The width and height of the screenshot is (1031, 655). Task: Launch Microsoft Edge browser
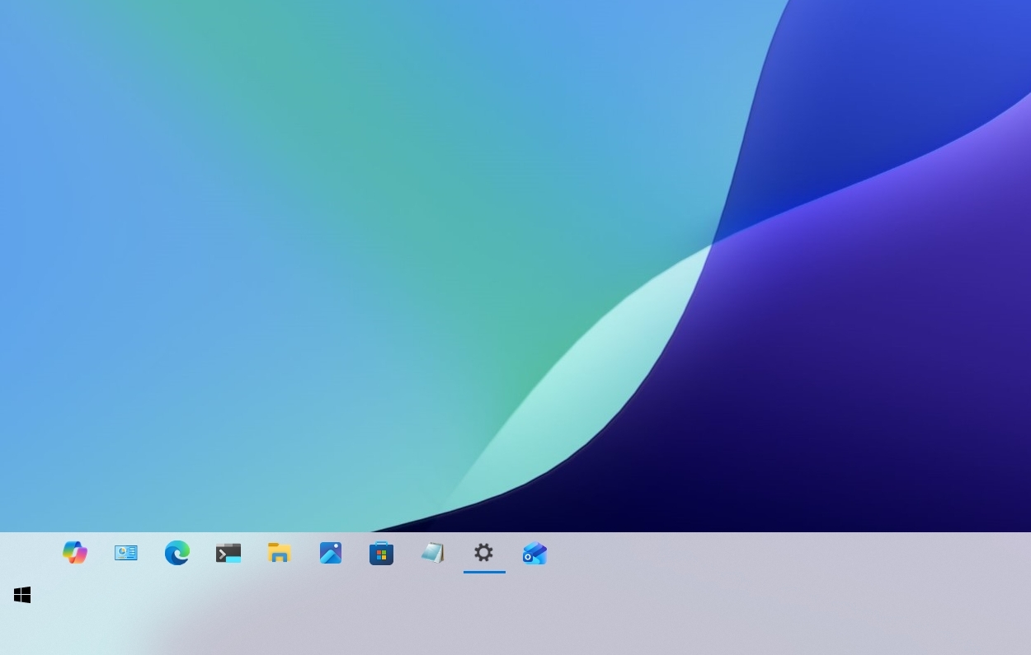click(177, 552)
